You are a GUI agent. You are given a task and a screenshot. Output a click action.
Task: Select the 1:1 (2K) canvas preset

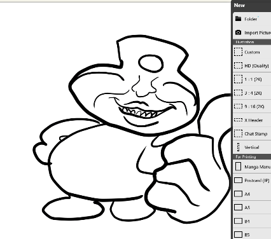tap(252, 79)
